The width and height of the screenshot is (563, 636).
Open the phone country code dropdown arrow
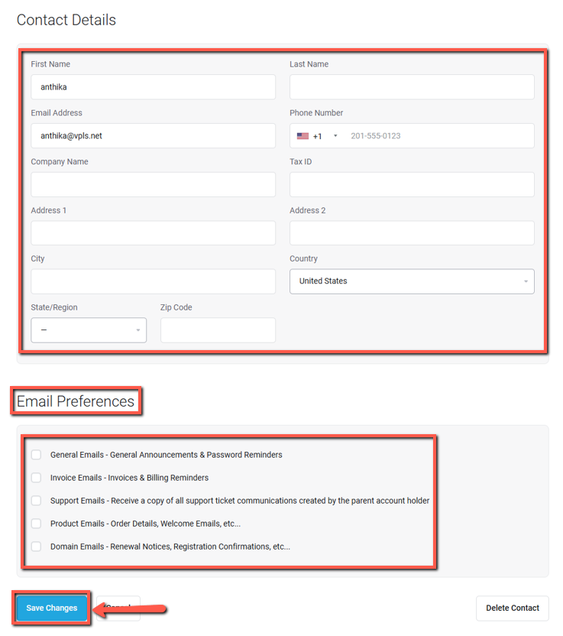click(335, 136)
